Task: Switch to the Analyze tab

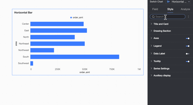Action: 185,9
